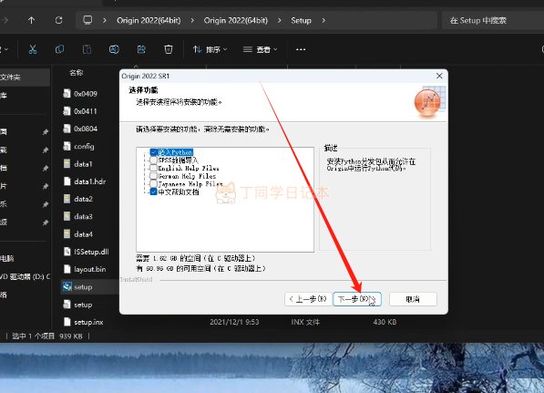Select the data4 cabinet file icon
Screen dimensions: 544x393
pyautogui.click(x=67, y=234)
